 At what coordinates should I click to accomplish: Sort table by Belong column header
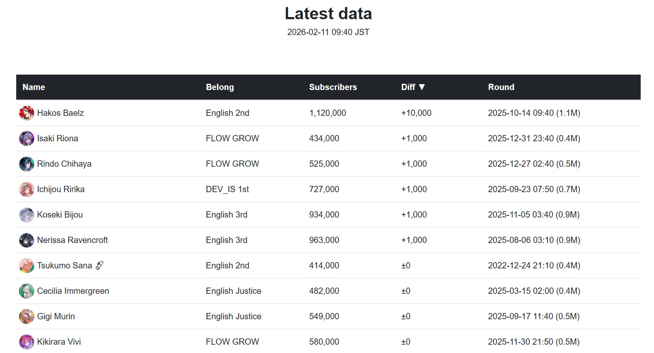tap(220, 87)
